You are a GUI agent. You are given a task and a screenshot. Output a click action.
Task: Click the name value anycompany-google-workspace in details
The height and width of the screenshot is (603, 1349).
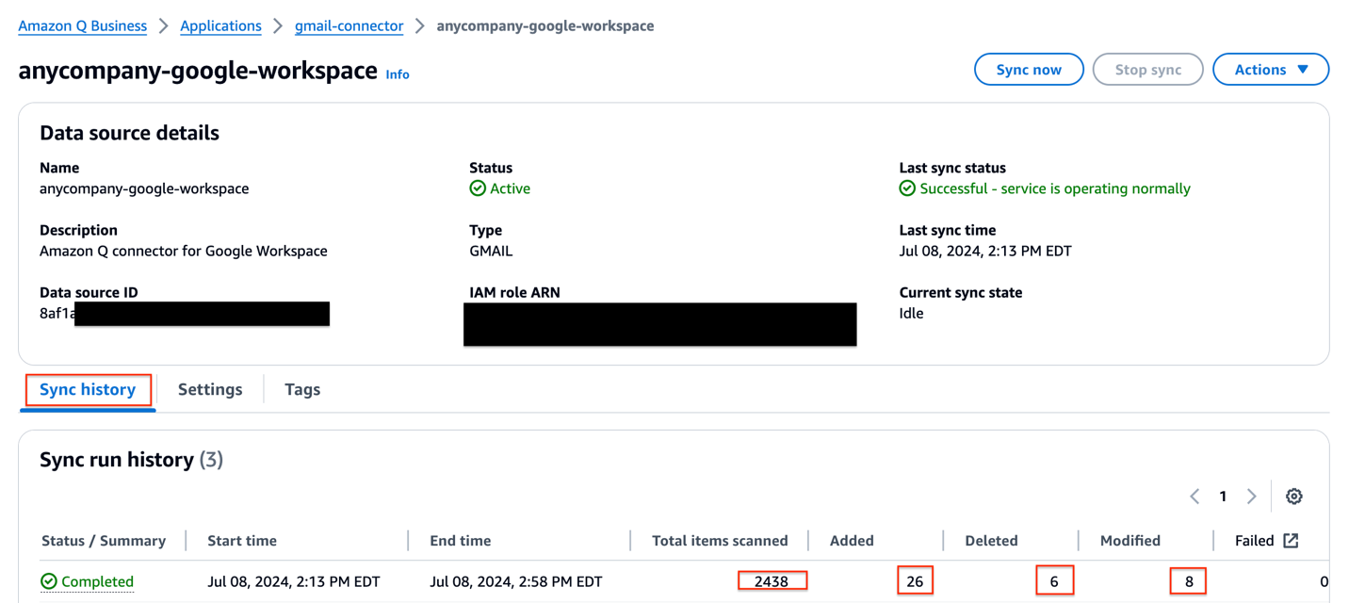pos(144,188)
